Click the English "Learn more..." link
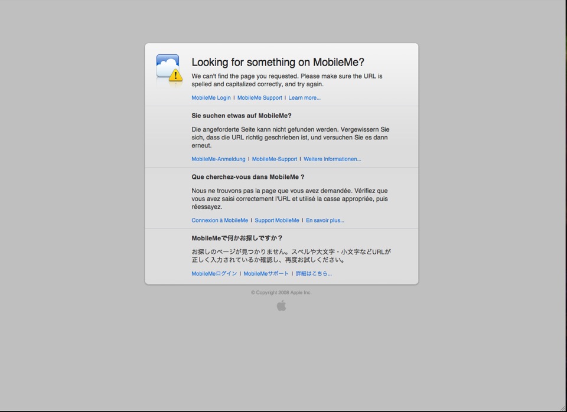The image size is (567, 412). click(304, 97)
